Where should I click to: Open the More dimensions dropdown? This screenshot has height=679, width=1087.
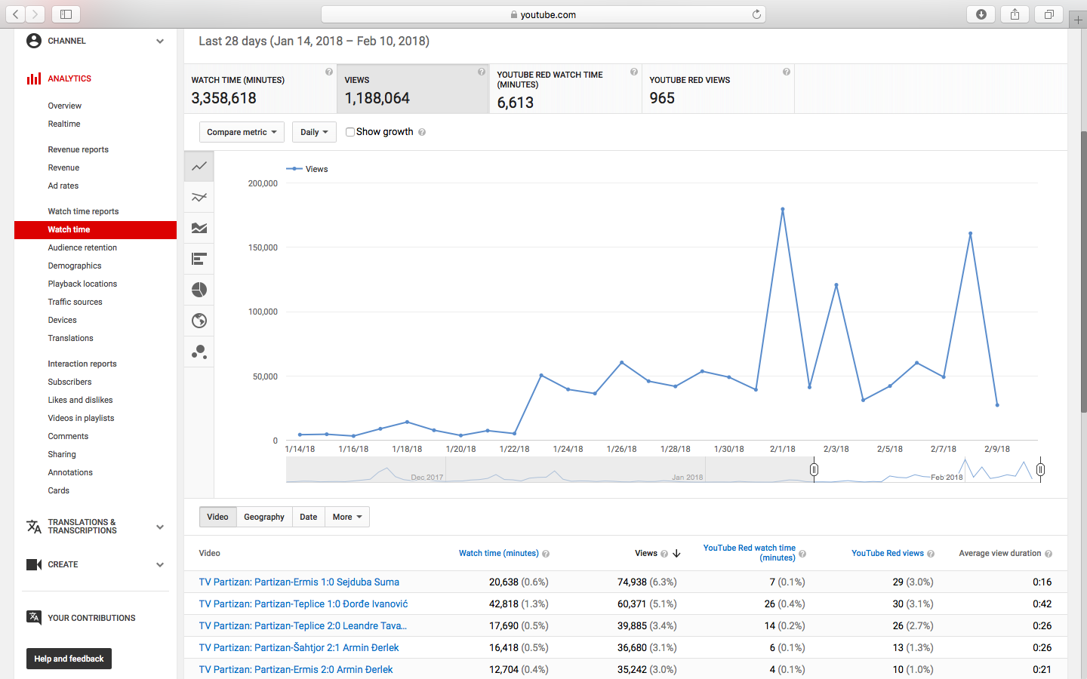pyautogui.click(x=347, y=517)
